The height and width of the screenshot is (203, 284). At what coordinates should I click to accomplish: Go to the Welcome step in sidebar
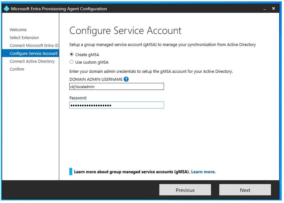point(18,30)
